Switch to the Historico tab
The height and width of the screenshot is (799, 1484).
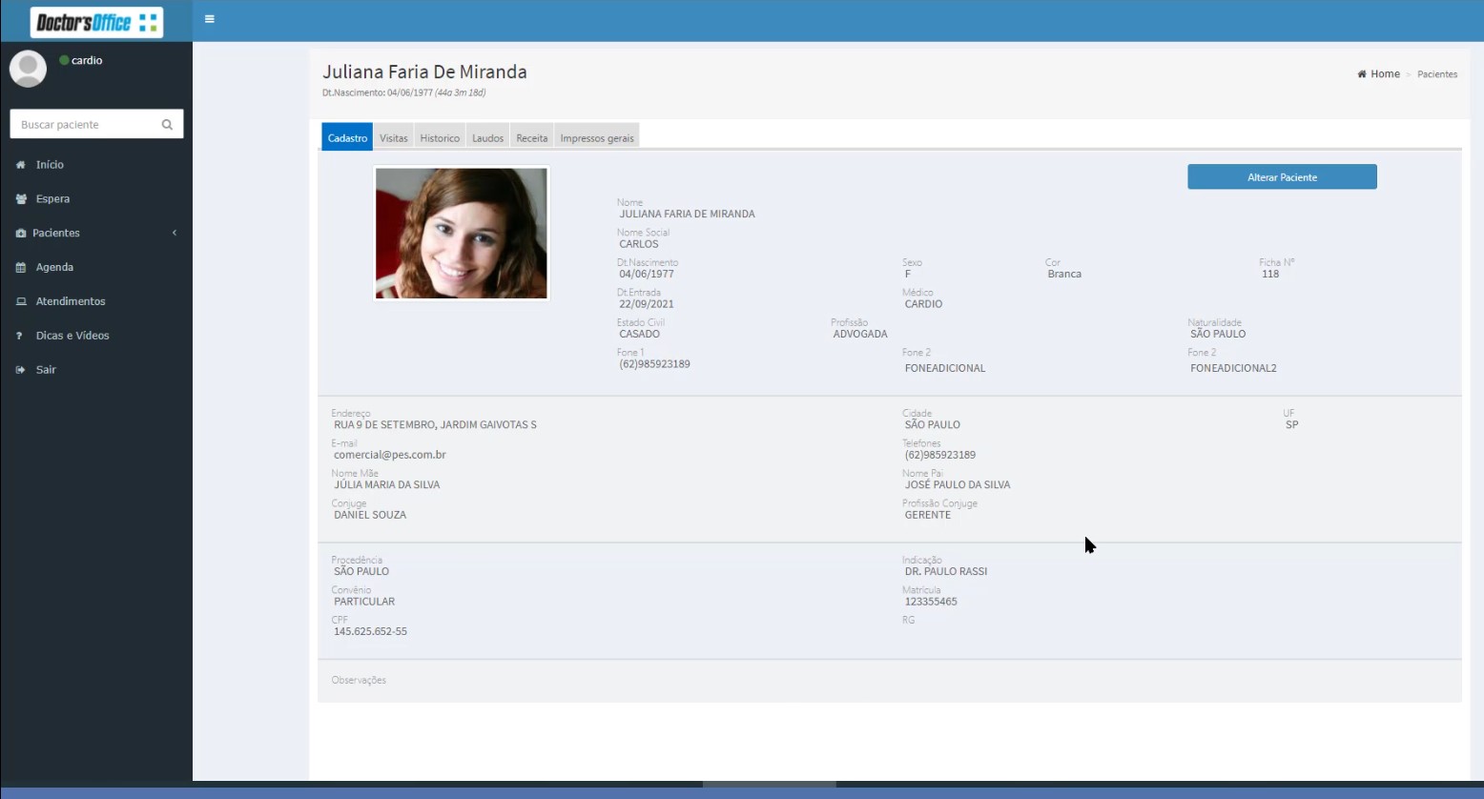(x=440, y=137)
